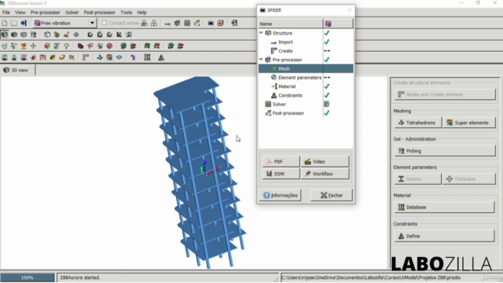The height and width of the screenshot is (283, 503).
Task: Open a project with the folder icon
Action: point(14,23)
